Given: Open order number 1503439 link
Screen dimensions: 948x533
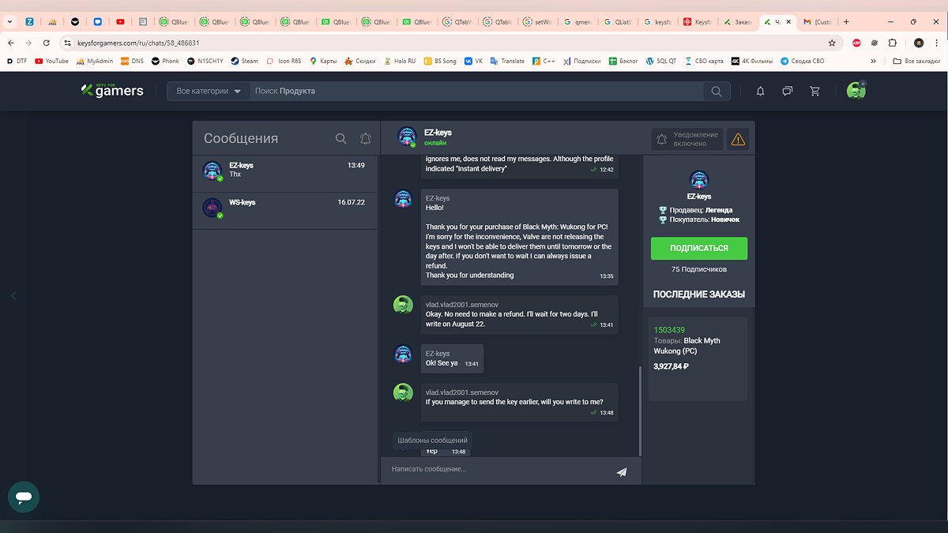Looking at the screenshot, I should (x=669, y=329).
